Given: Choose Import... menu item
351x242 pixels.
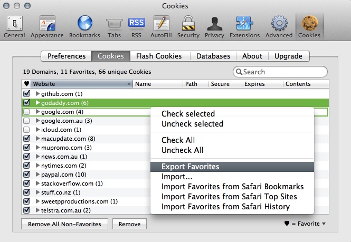Looking at the screenshot, I should coord(232,177).
